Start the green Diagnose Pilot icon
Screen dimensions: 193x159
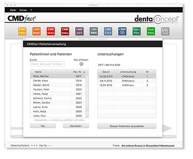[x=137, y=31]
